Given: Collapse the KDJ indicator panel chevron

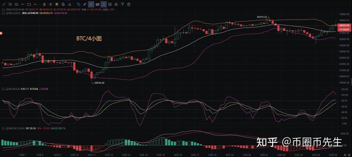Looking at the screenshot, I should [x=3, y=89].
